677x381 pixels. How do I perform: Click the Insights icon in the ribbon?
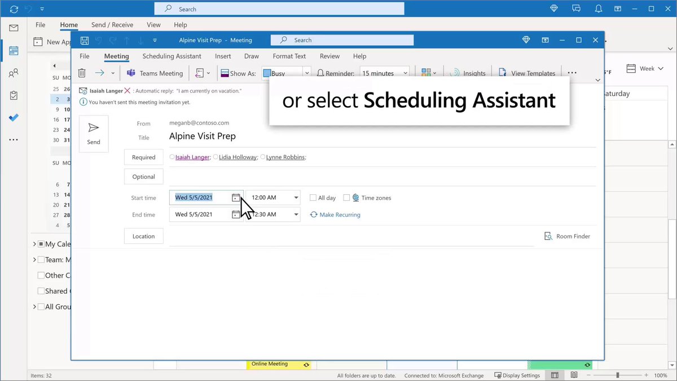click(455, 73)
